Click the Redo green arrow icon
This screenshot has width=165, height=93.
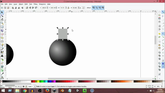(159, 37)
